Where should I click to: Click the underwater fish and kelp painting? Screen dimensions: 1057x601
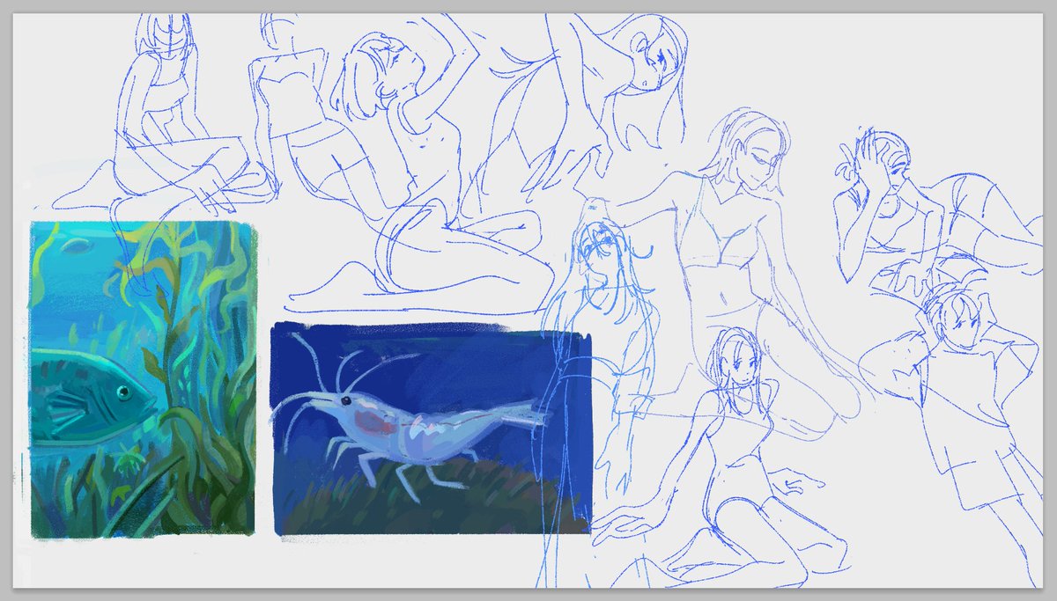click(x=143, y=378)
